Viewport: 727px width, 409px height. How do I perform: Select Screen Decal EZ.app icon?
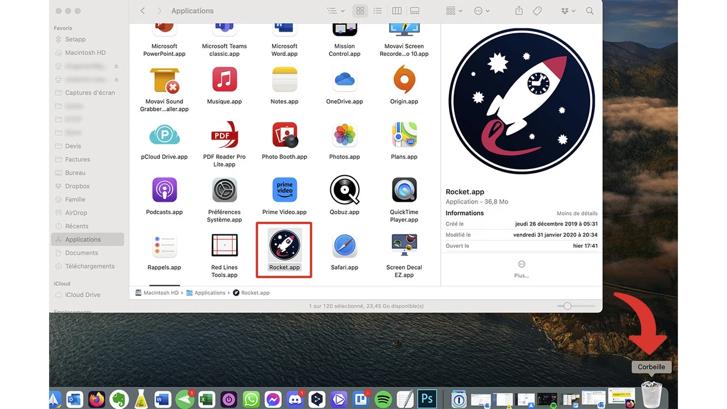[x=404, y=246]
